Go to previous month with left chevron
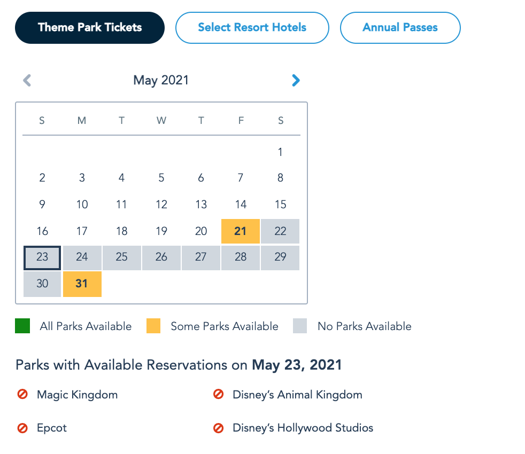 coord(27,81)
